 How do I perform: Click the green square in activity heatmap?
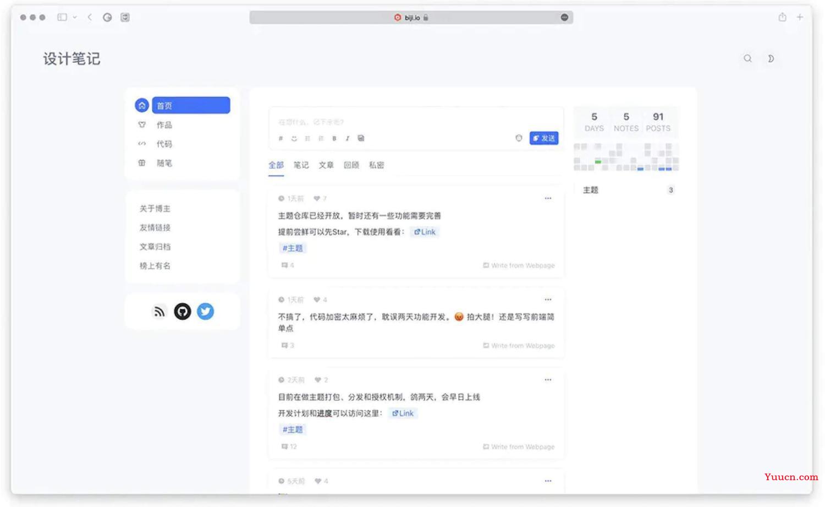pos(598,161)
